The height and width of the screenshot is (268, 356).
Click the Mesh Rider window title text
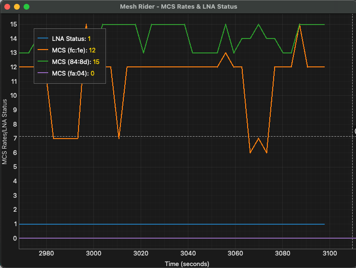tap(178, 7)
